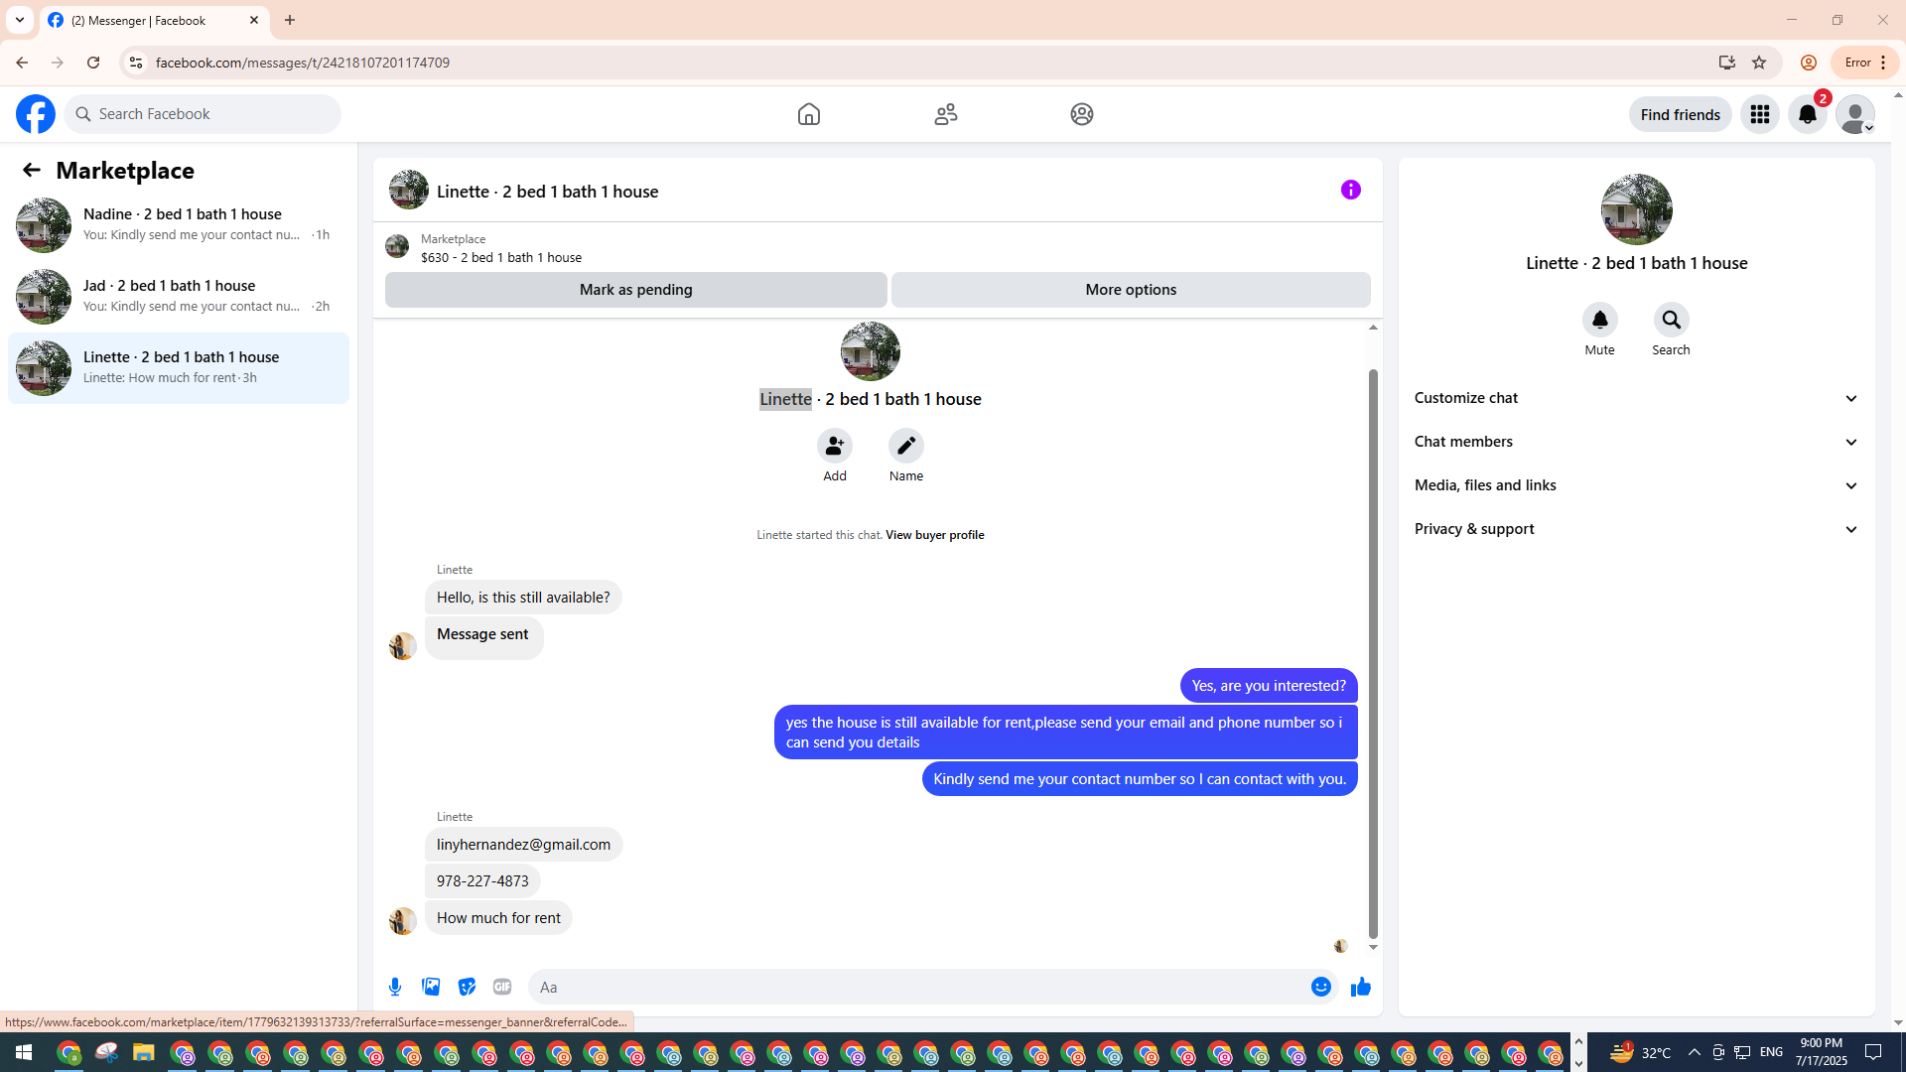Click Find friends button
Viewport: 1906px width, 1072px height.
(1680, 114)
